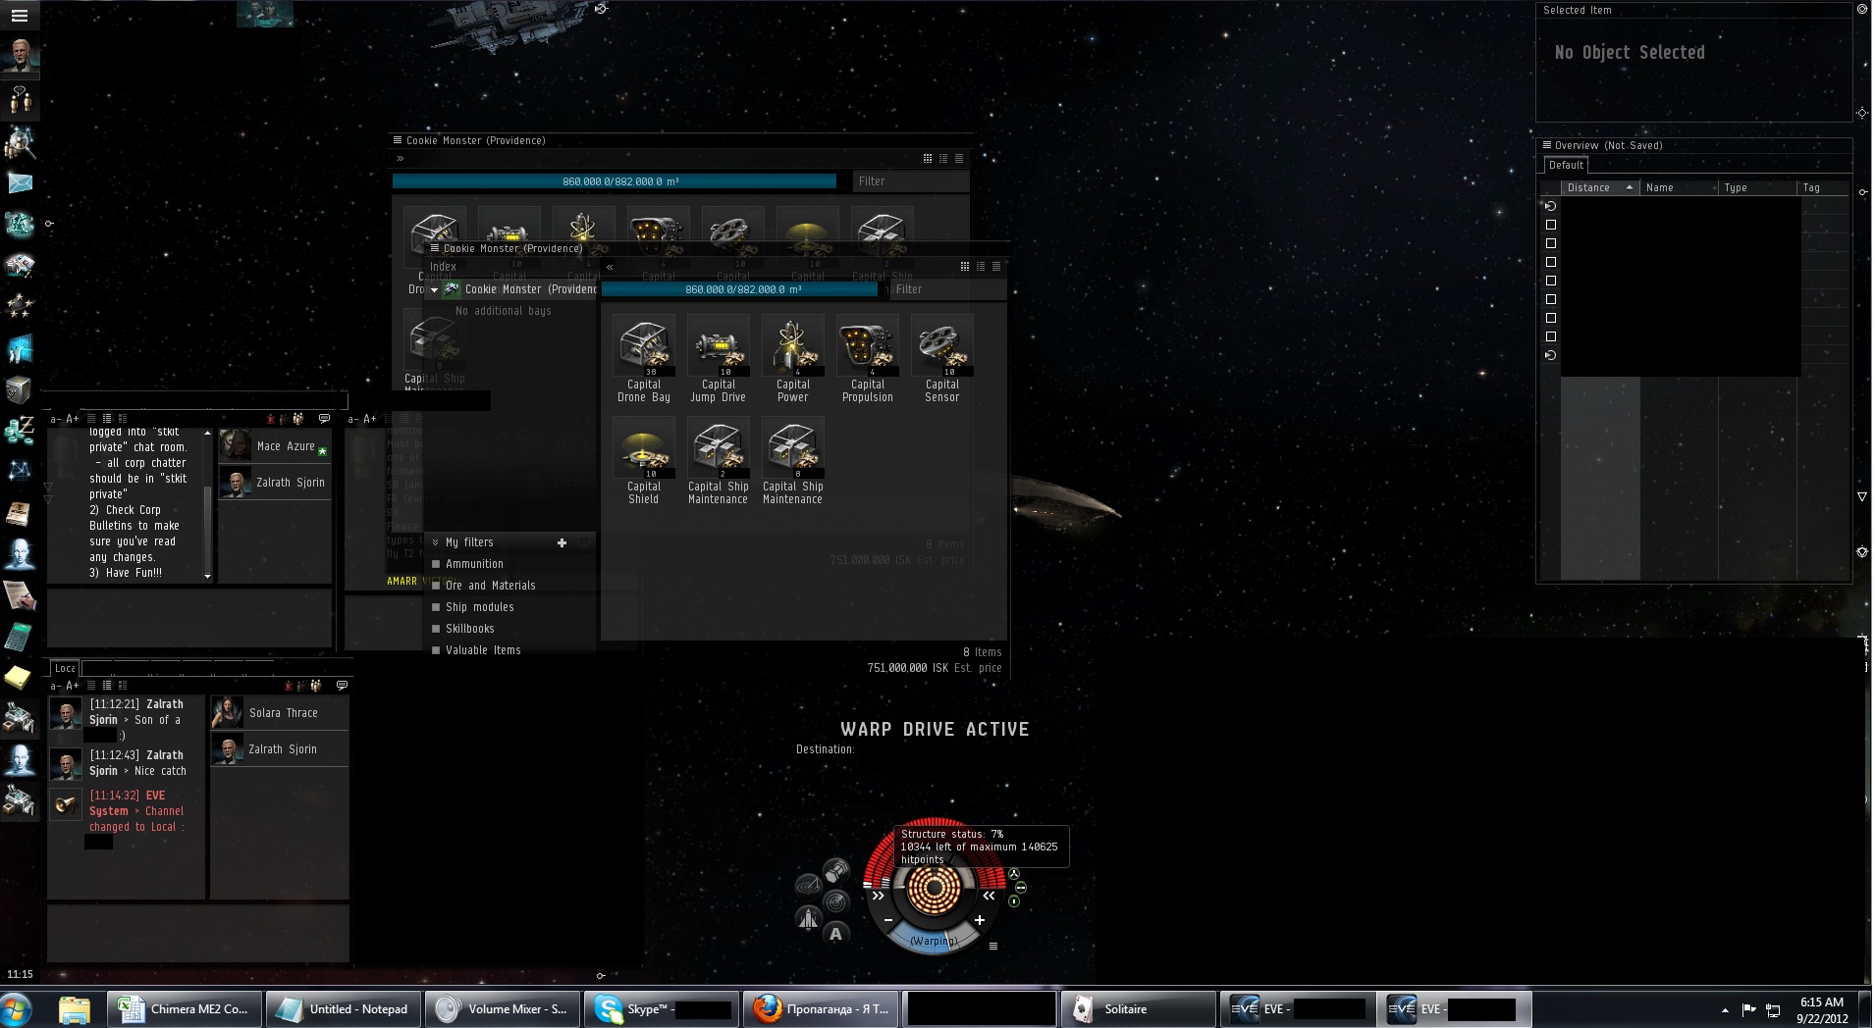1875x1028 pixels.
Task: Click Mace Azure in corp chat members
Action: point(275,446)
